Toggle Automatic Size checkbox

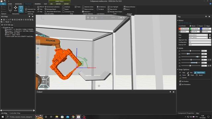tap(26, 9)
